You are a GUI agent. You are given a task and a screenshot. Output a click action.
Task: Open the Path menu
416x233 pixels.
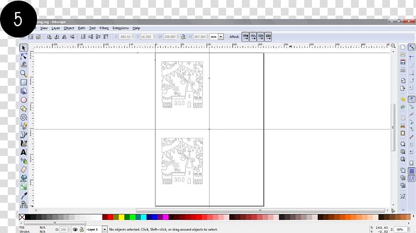[x=82, y=28]
